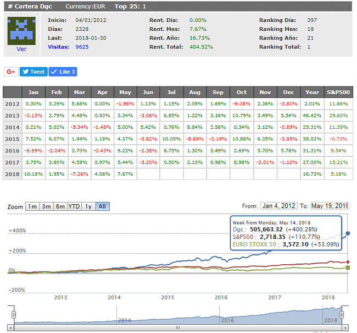Screen dimensions: 357x333
Task: Click the Ranking Día value 397
Action: coord(312,20)
